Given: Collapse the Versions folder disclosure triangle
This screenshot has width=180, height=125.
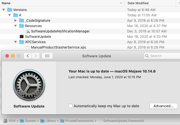Looking at the screenshot, I should pos(4,10).
